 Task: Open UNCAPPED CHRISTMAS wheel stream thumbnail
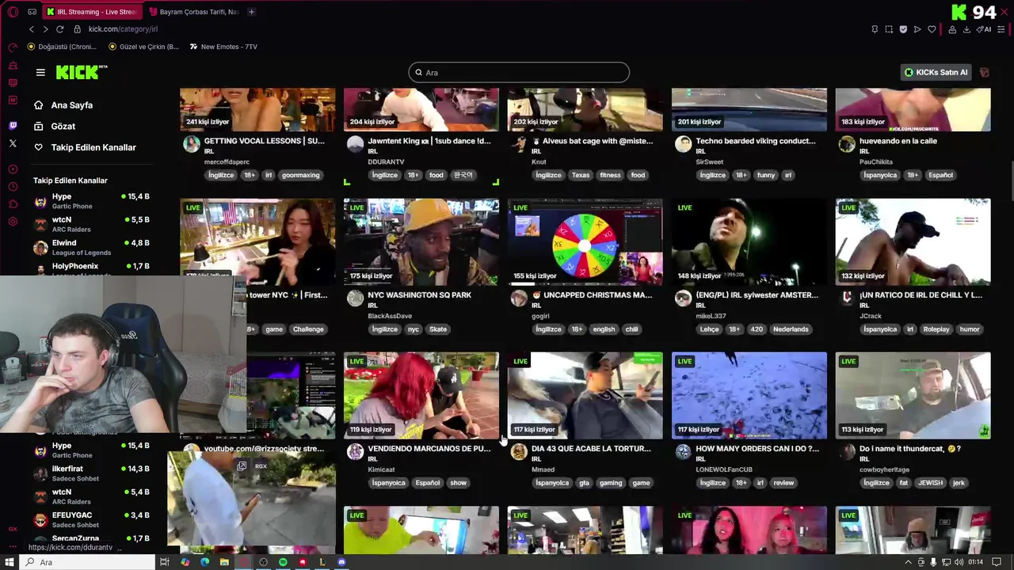coord(585,241)
